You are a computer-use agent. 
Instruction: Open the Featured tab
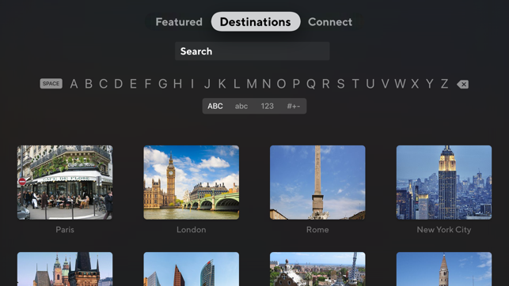coord(179,21)
